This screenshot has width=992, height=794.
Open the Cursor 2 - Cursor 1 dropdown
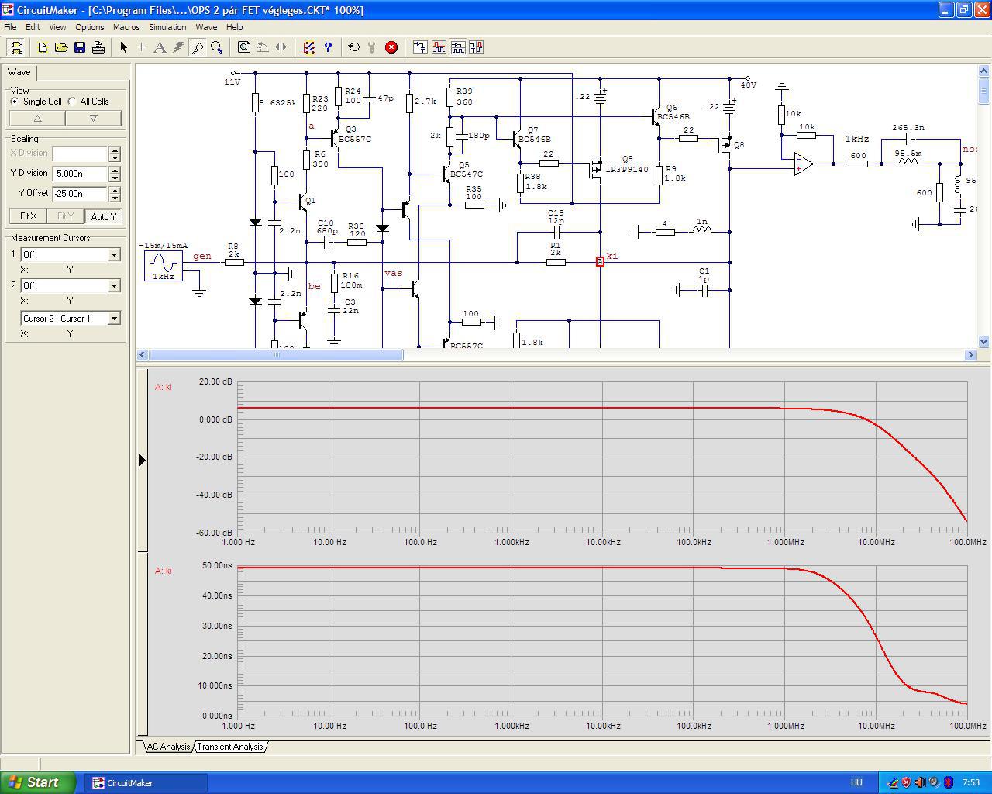pos(114,318)
